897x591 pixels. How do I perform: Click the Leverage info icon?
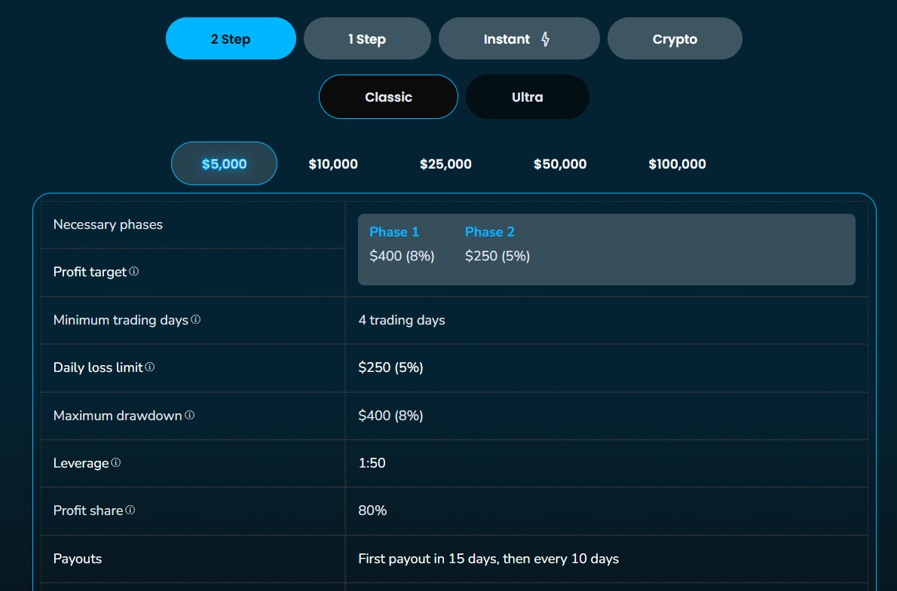116,462
